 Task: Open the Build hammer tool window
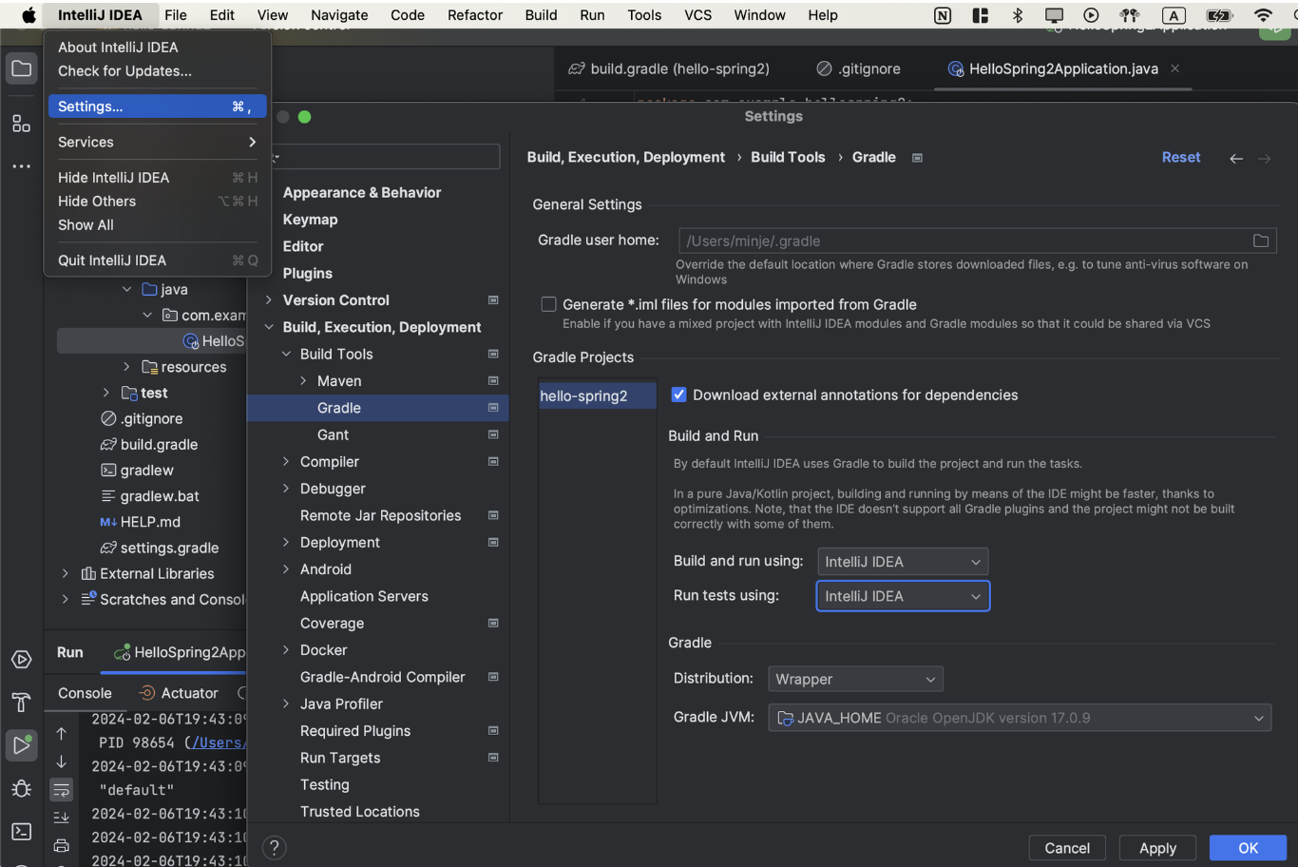pyautogui.click(x=21, y=703)
